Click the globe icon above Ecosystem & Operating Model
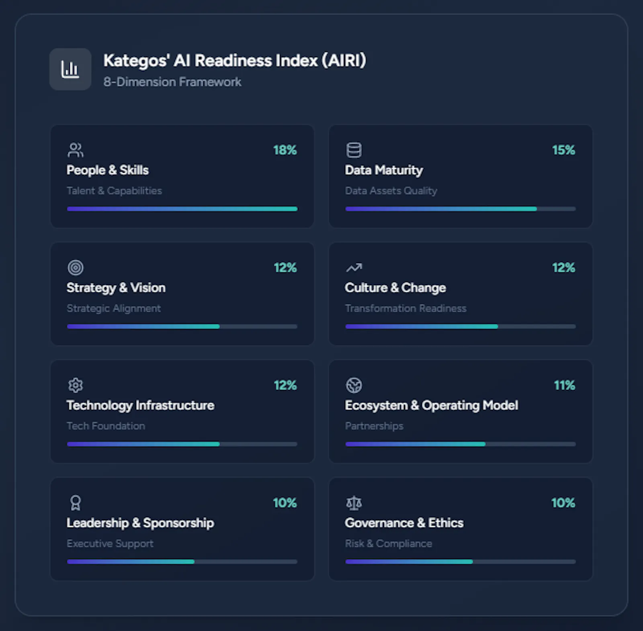The image size is (643, 631). 354,385
